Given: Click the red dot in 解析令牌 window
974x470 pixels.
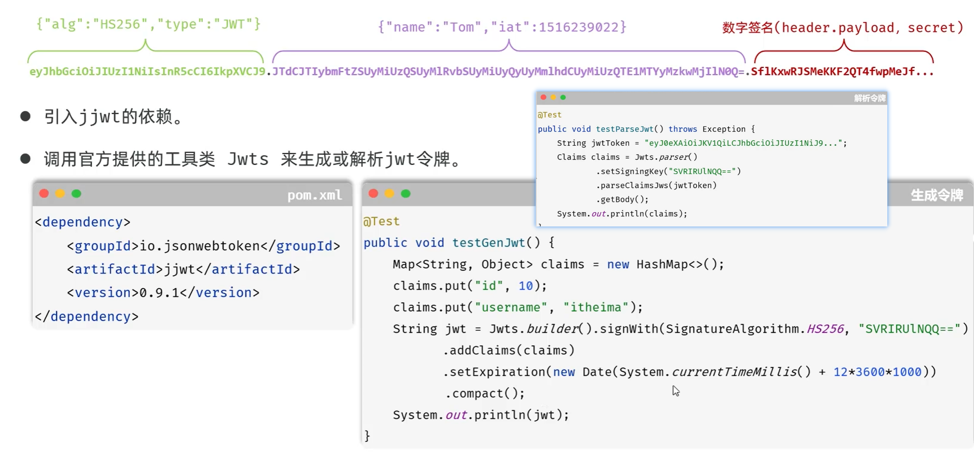Looking at the screenshot, I should point(543,97).
